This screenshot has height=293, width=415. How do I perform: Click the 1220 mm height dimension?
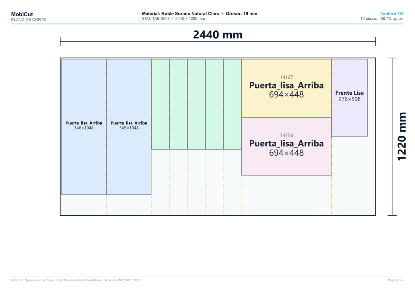(x=401, y=136)
